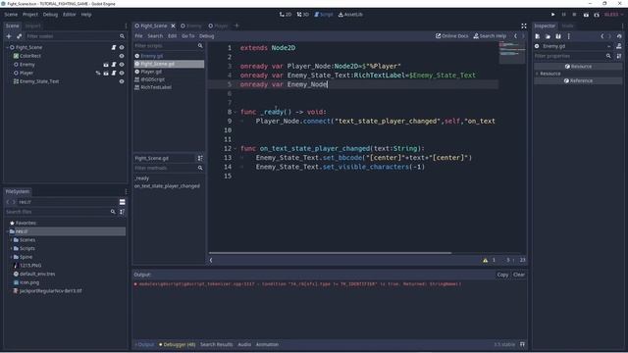Open Inspector object history icon
Image resolution: width=628 pixels, height=353 pixels.
[x=619, y=36]
